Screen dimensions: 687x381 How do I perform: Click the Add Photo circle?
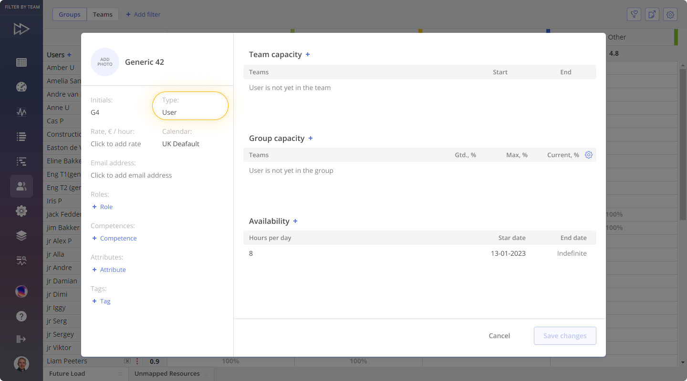point(105,62)
